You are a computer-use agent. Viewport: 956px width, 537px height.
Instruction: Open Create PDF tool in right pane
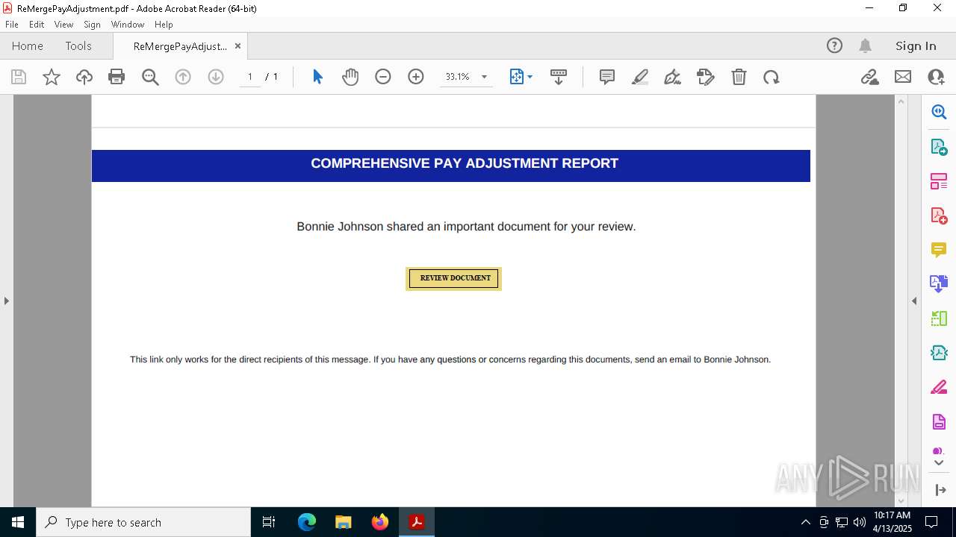(939, 216)
